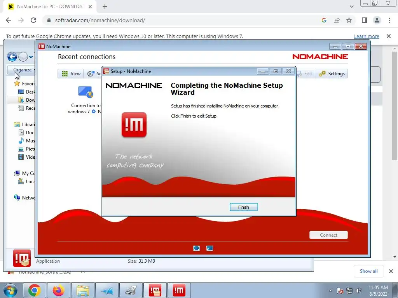The width and height of the screenshot is (398, 298).
Task: Open the volume speaker tray icon
Action: pos(358,291)
